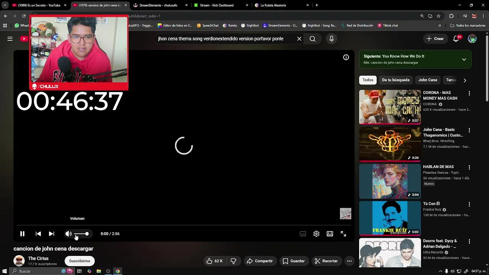Click the Recortar button
The width and height of the screenshot is (489, 275).
326,261
